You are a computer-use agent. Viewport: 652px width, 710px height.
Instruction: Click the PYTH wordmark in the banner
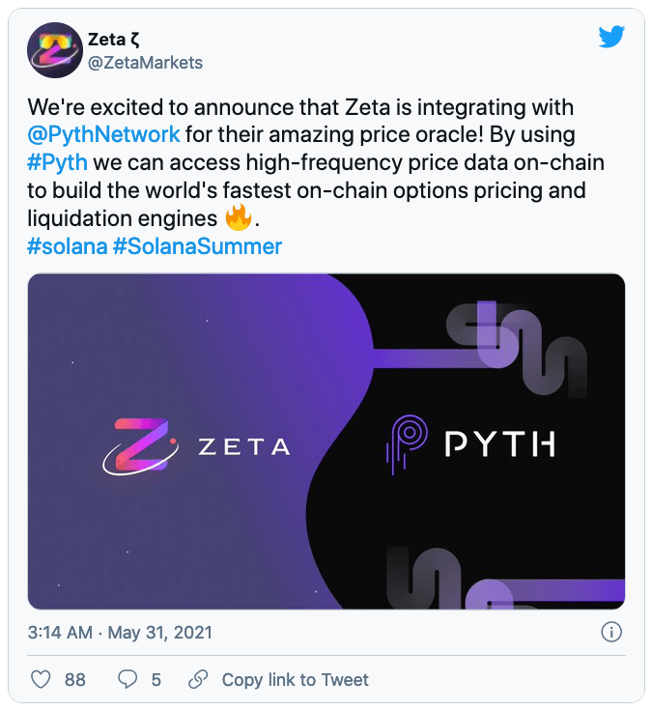pos(500,443)
